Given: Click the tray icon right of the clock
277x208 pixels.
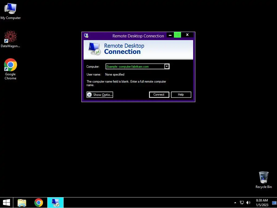Looking at the screenshot, I should (x=274, y=203).
